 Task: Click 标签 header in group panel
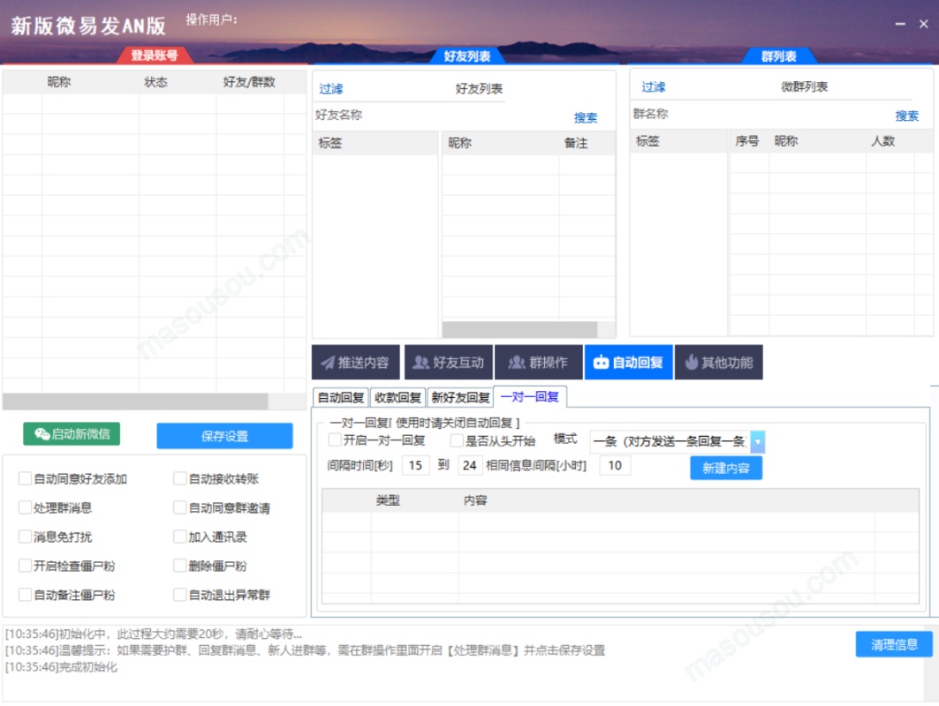tap(647, 141)
